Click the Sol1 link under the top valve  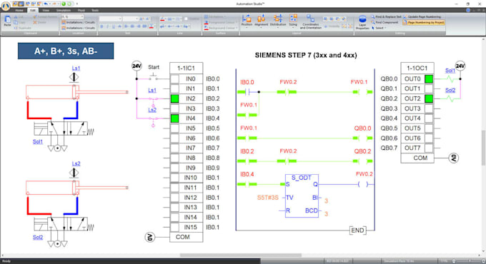38,141
